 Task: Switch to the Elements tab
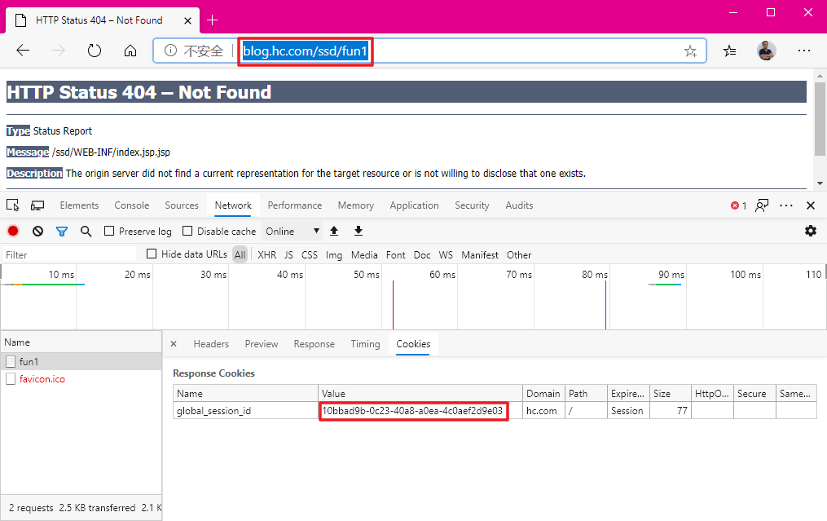(79, 205)
